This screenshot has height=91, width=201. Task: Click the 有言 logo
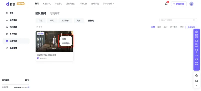coord(11,4)
